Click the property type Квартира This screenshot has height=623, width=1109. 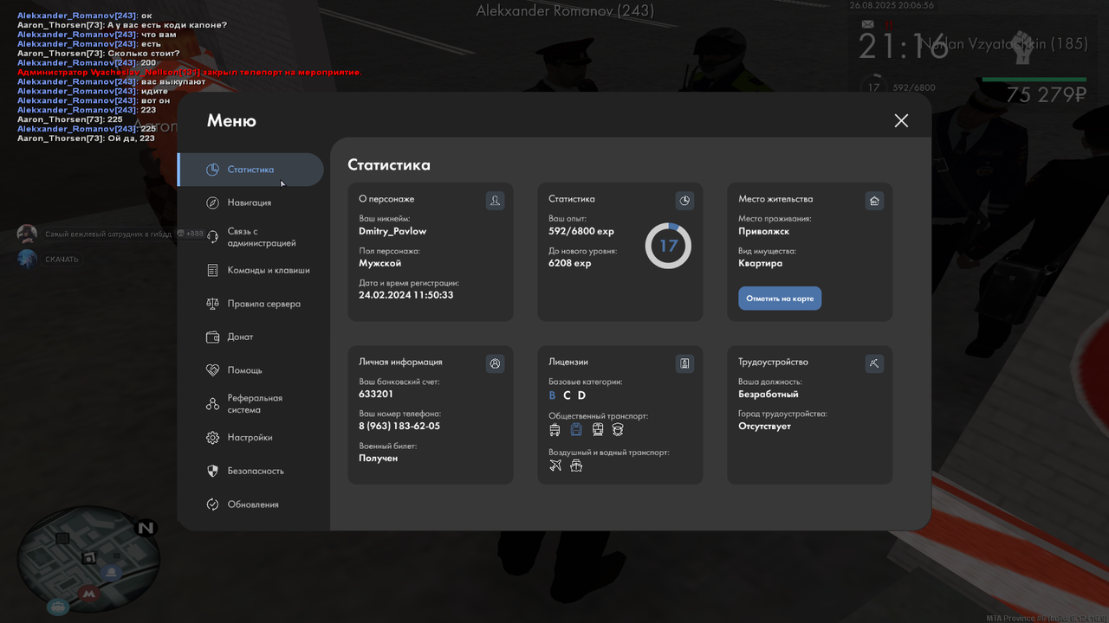coord(760,263)
